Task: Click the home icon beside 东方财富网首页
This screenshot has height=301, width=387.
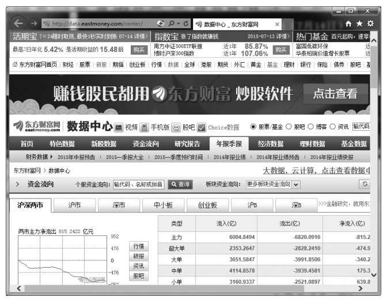Action: [15, 64]
